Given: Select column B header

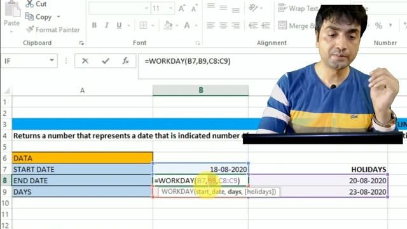Looking at the screenshot, I should point(201,90).
